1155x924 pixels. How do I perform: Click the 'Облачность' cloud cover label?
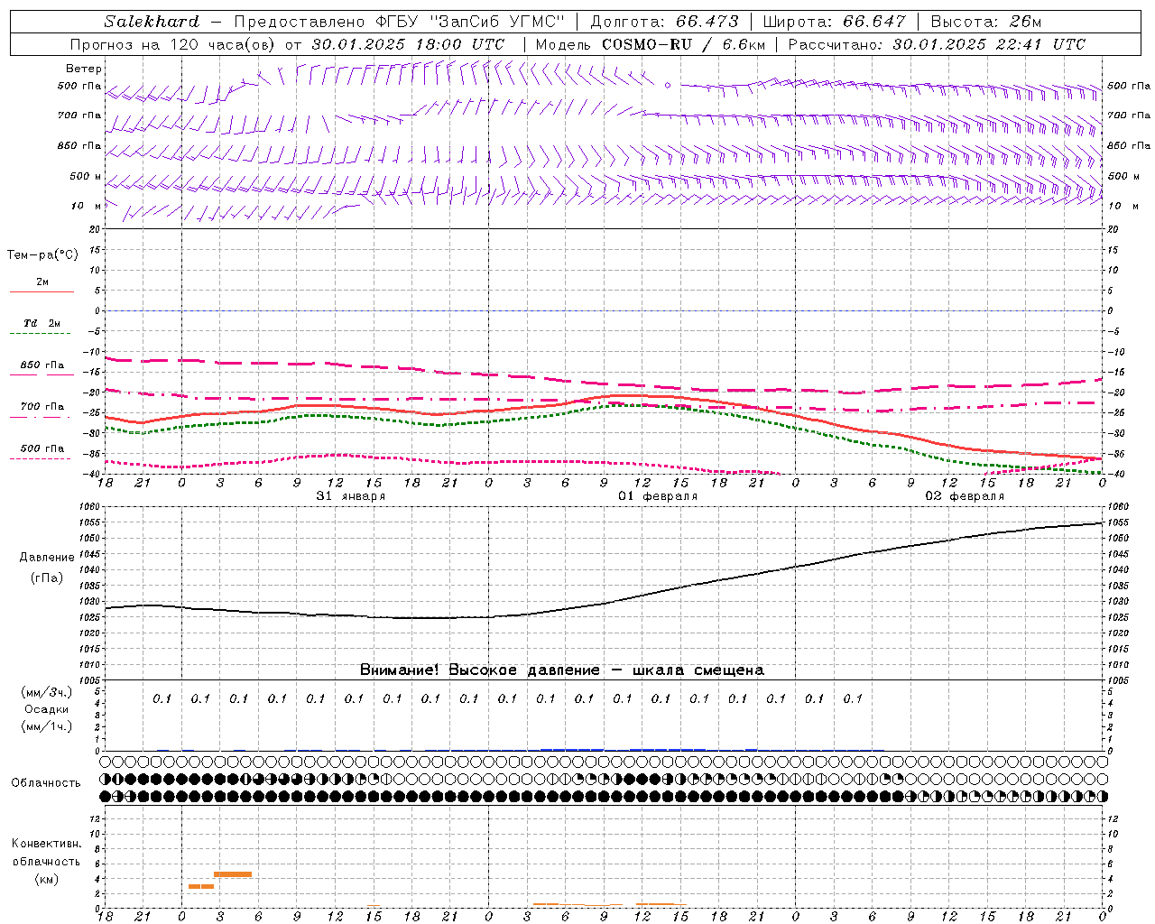[46, 783]
